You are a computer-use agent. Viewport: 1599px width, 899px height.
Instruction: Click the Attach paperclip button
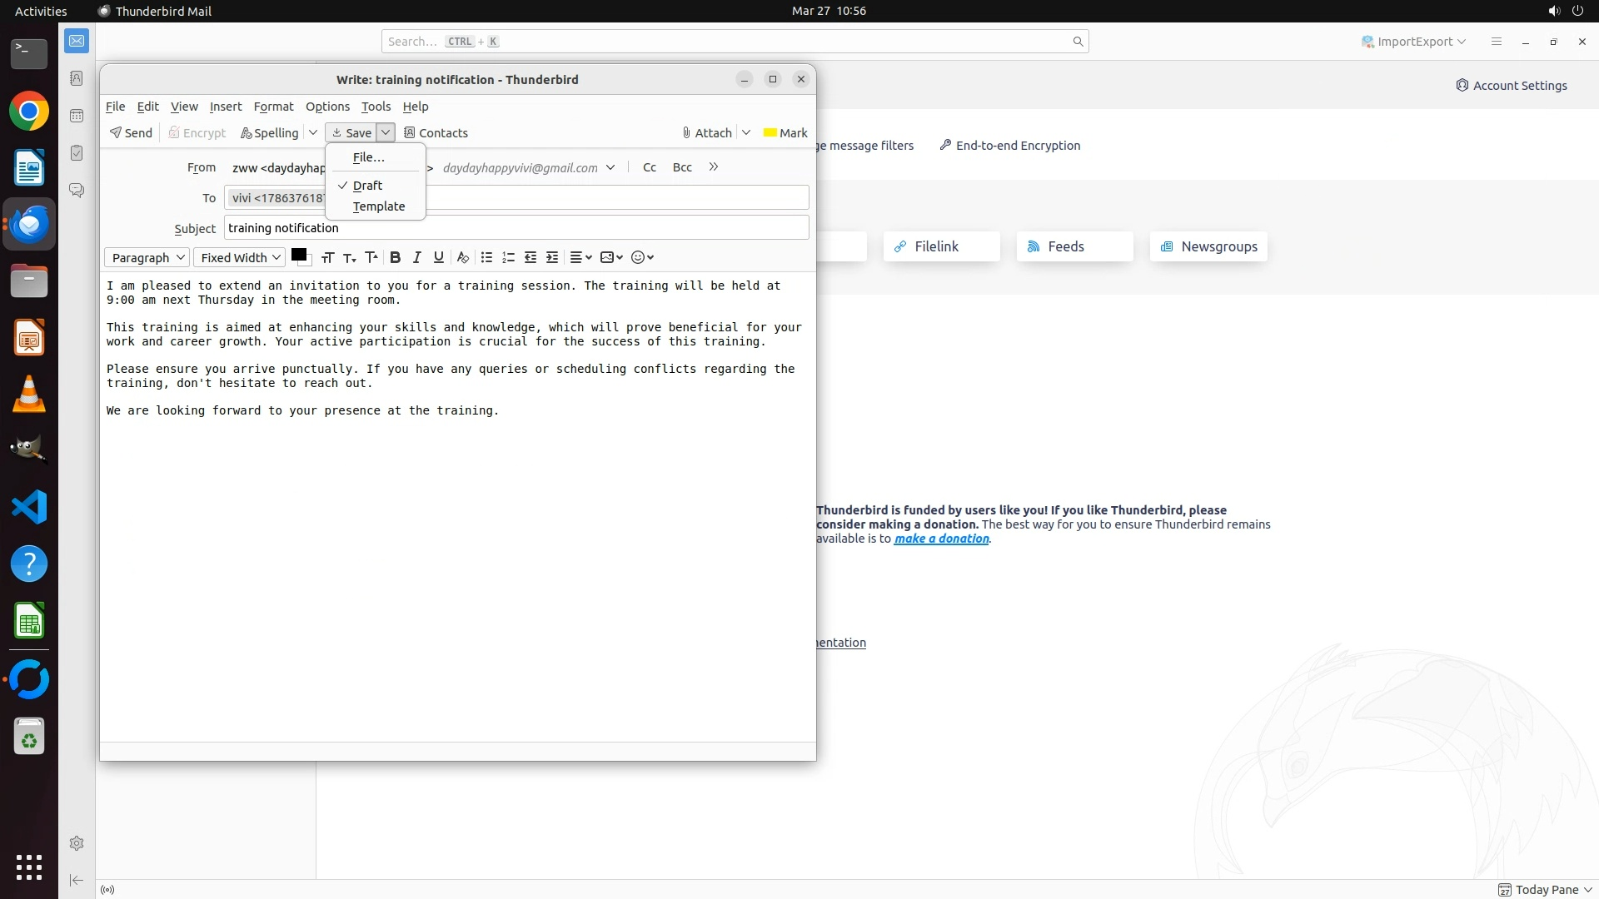tap(706, 132)
